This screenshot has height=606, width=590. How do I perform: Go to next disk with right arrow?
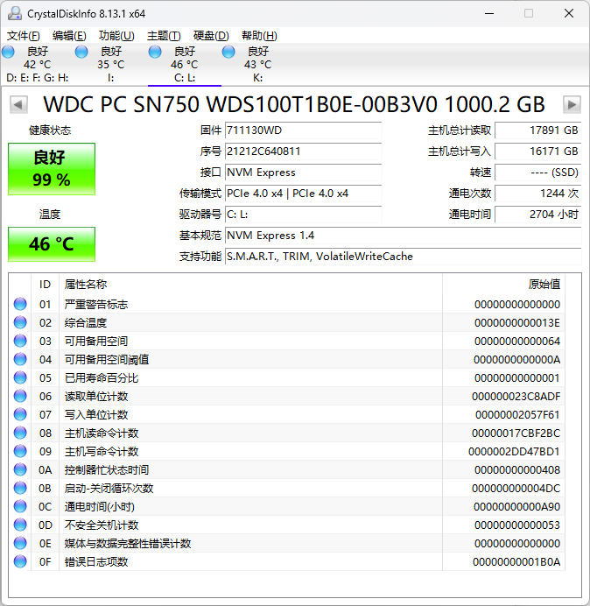tap(572, 104)
